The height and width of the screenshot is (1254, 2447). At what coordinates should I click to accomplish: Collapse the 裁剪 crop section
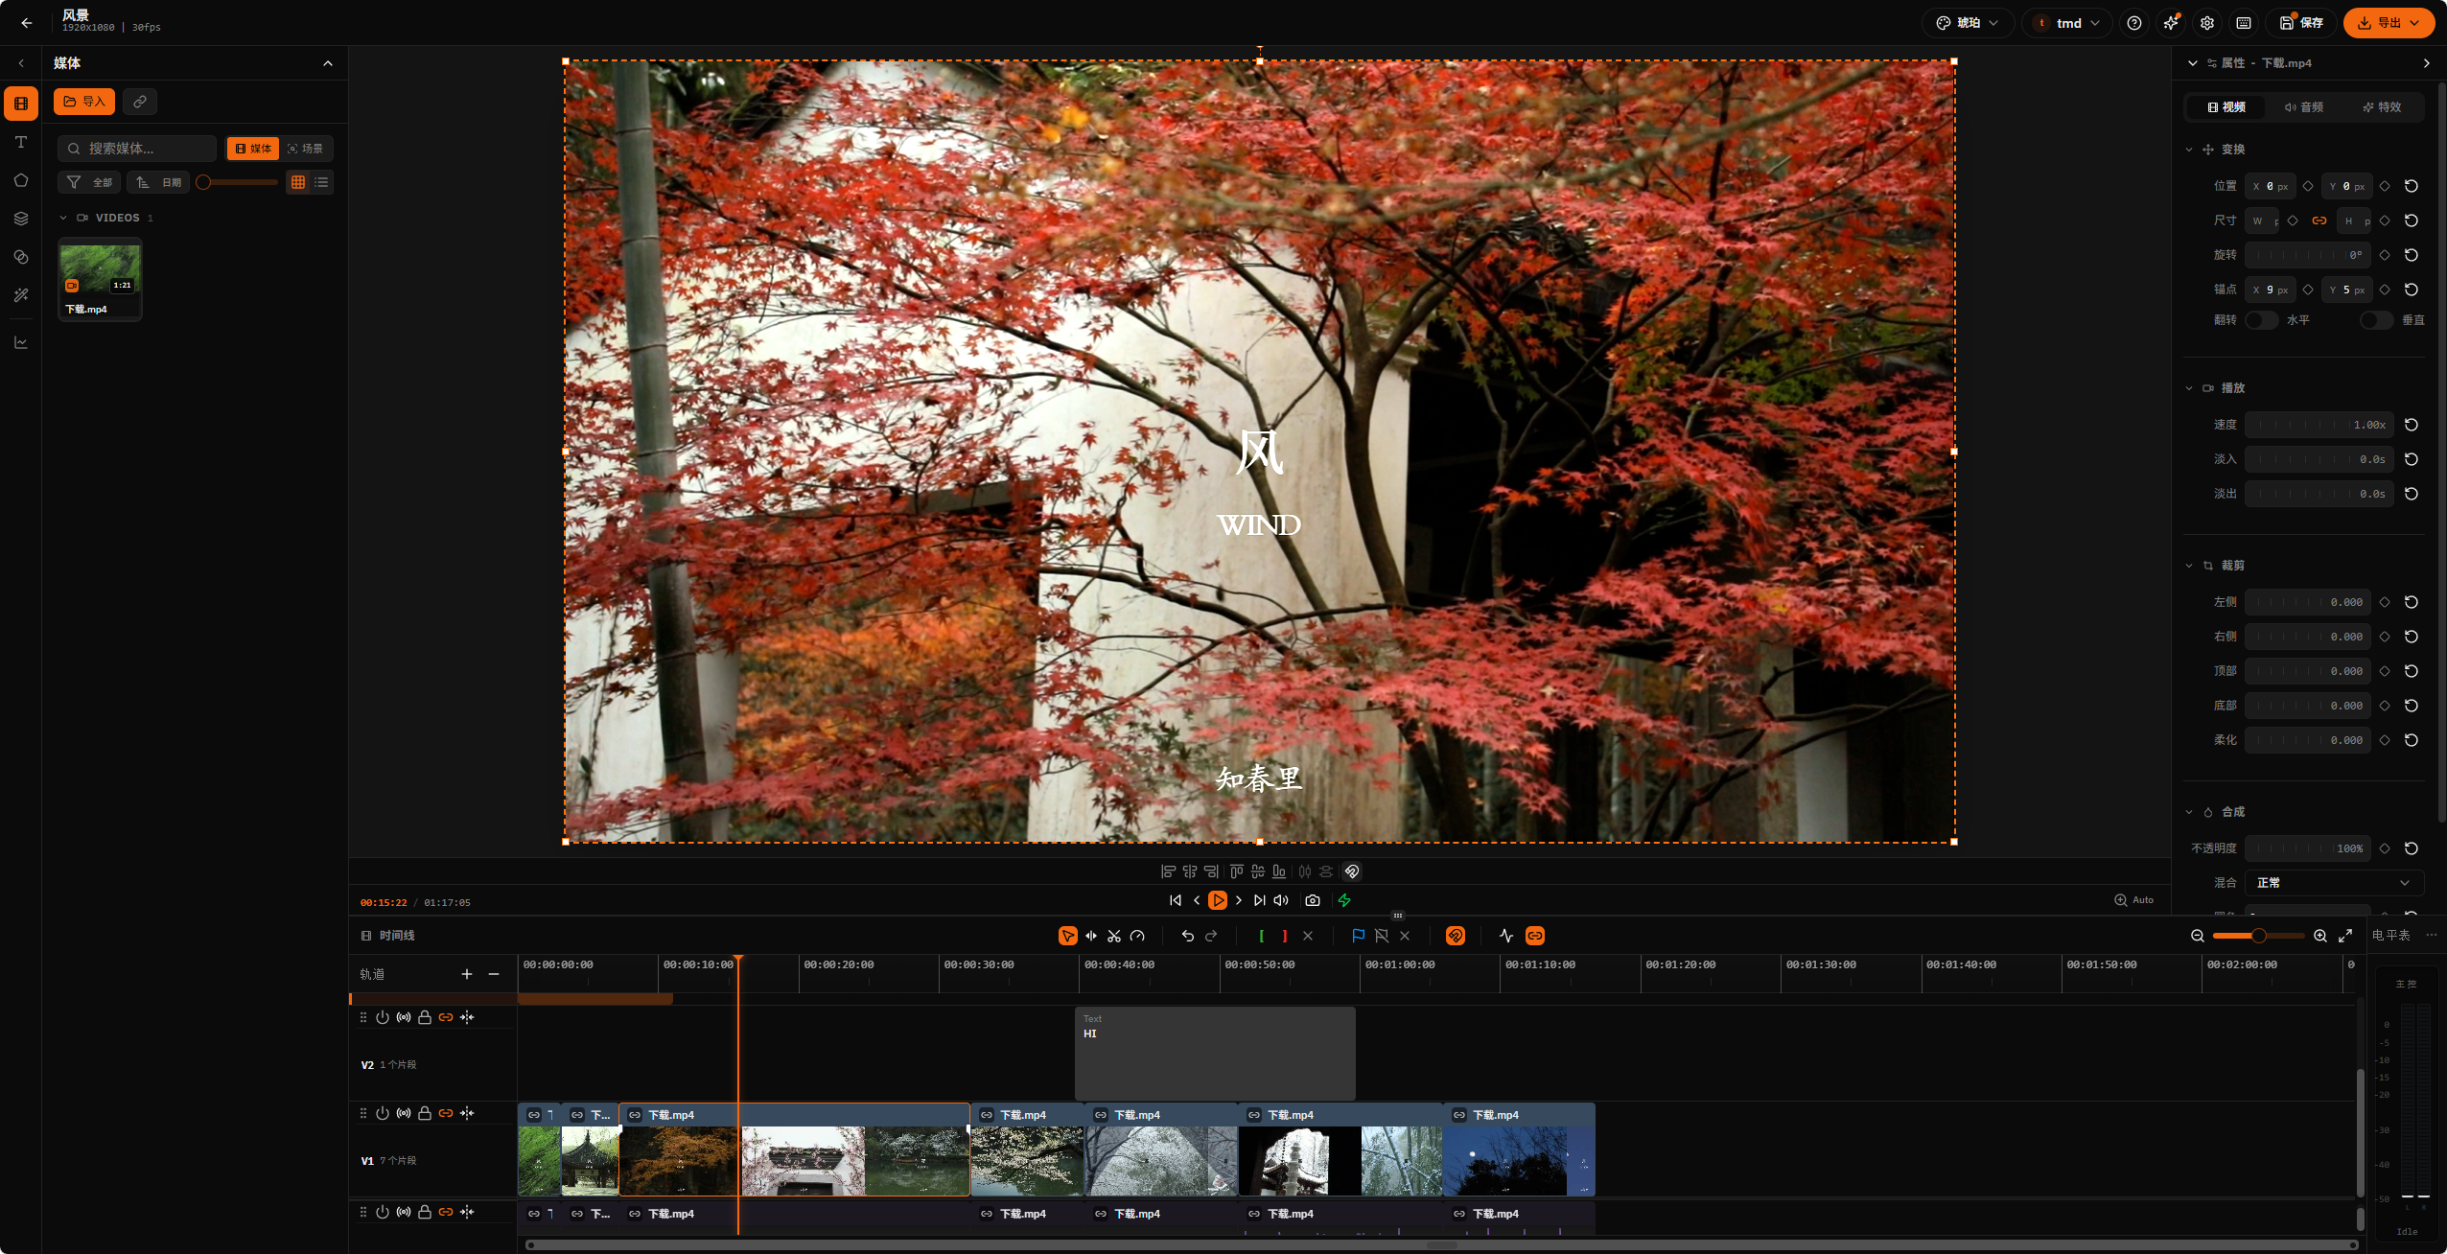pos(2189,566)
